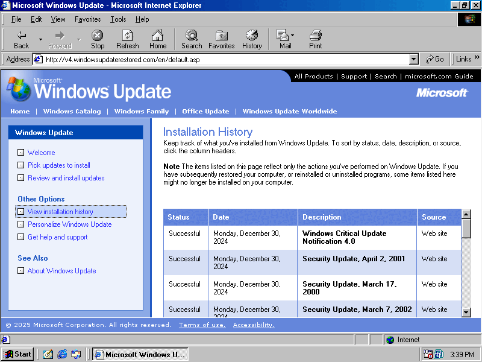Click box beside About Windows Update
This screenshot has width=482, height=362.
21,271
